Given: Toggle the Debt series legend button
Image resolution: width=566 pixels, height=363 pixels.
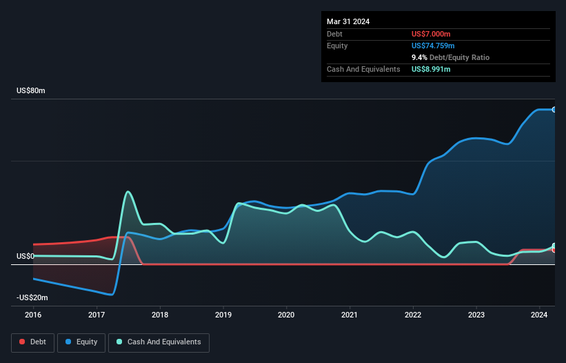Looking at the screenshot, I should click(x=33, y=342).
